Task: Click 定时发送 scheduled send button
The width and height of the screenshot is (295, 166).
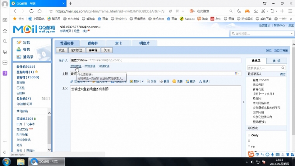Action: [77, 50]
